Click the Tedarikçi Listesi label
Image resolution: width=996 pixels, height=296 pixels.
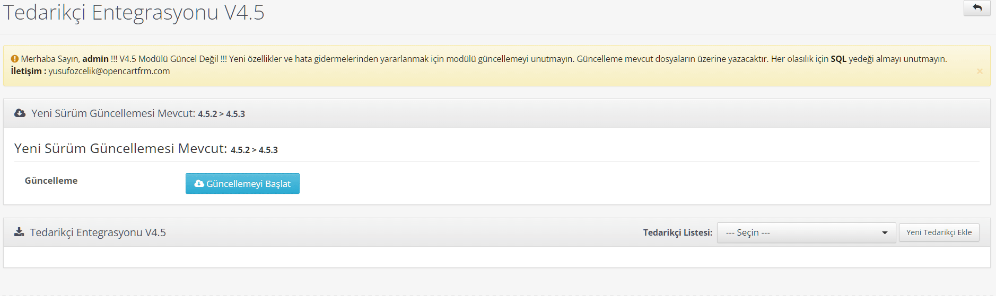(678, 232)
